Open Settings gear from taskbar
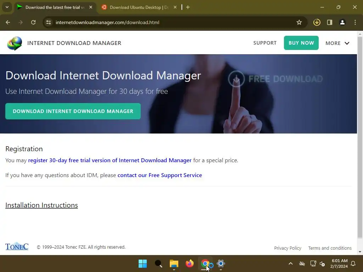Screen dimensions: 363x272 221,263
